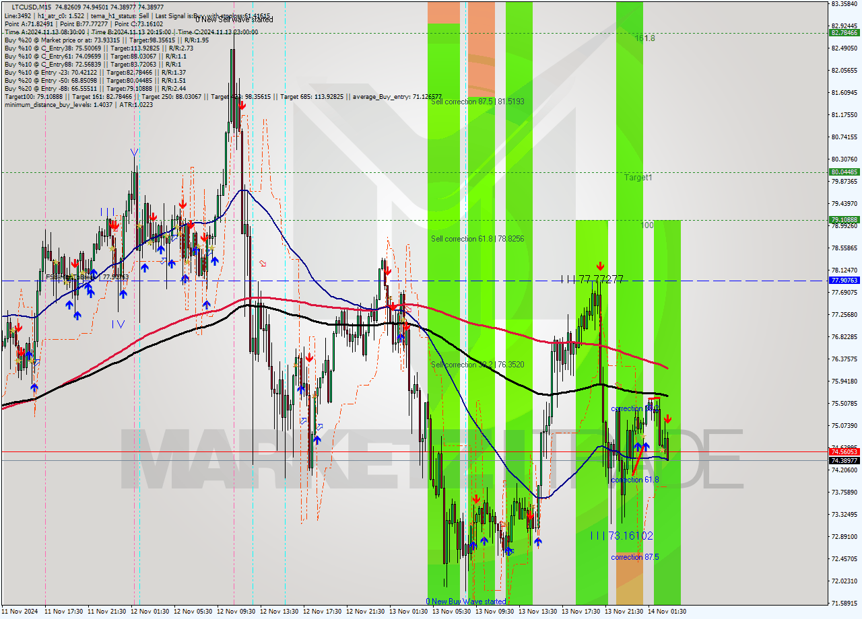Screen dimensions: 862x619
Task: Click the 'minimum_distance_buy_levels: 1.4037' line
Action: coord(79,104)
